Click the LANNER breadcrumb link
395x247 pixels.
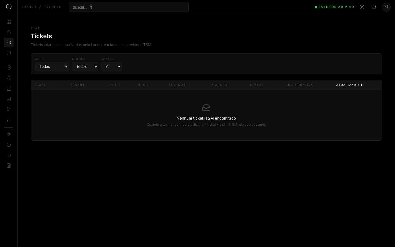[29, 7]
